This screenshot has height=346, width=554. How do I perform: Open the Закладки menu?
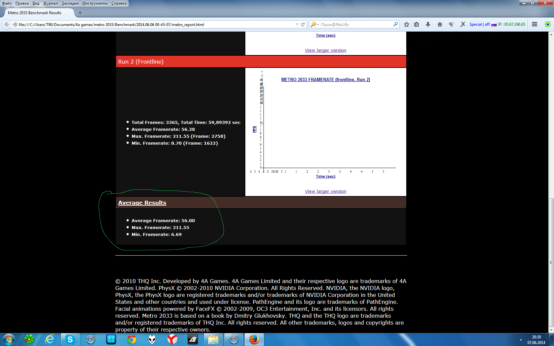point(70,3)
